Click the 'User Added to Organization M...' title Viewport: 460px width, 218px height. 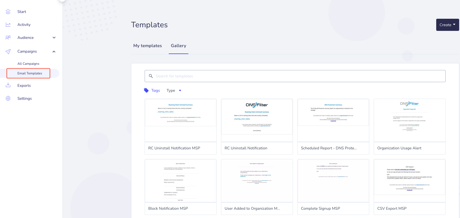pos(252,208)
